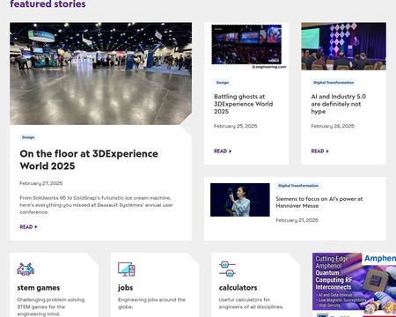Open 'On the floor at 3DExperience World 2025' headline

(x=89, y=159)
